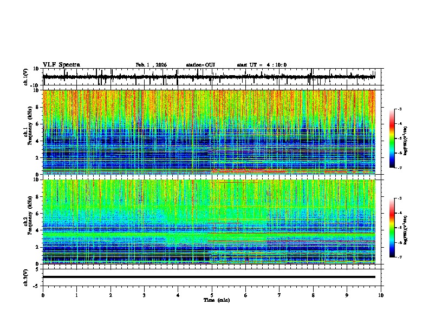Click the time axis tick label "7"
429x331 pixels.
coord(279,295)
